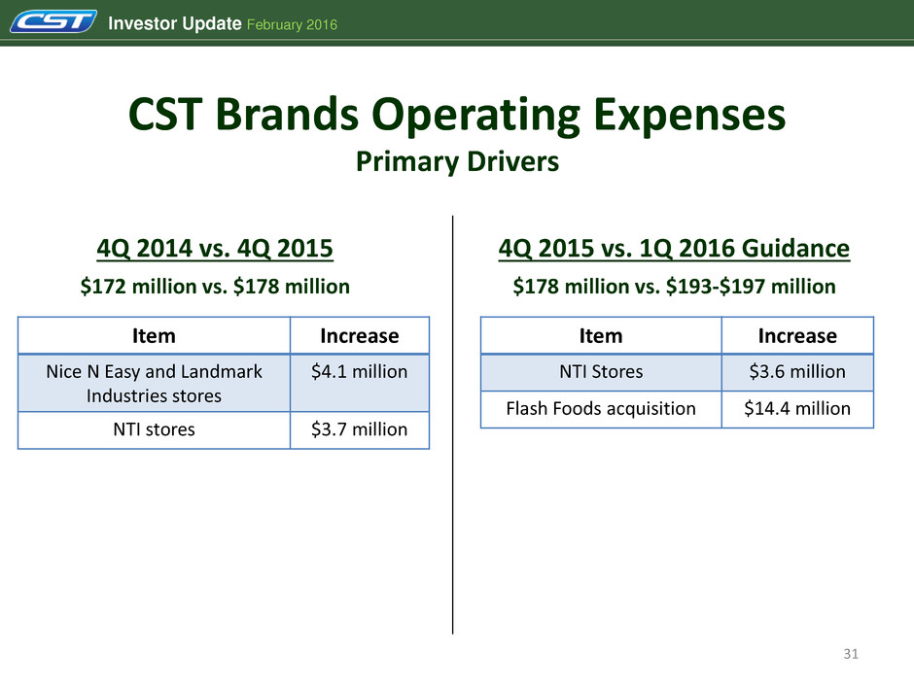The width and height of the screenshot is (914, 685).
Task: Select 'Nice N Easy and Landmark Industries stores' cell
Action: tap(154, 383)
